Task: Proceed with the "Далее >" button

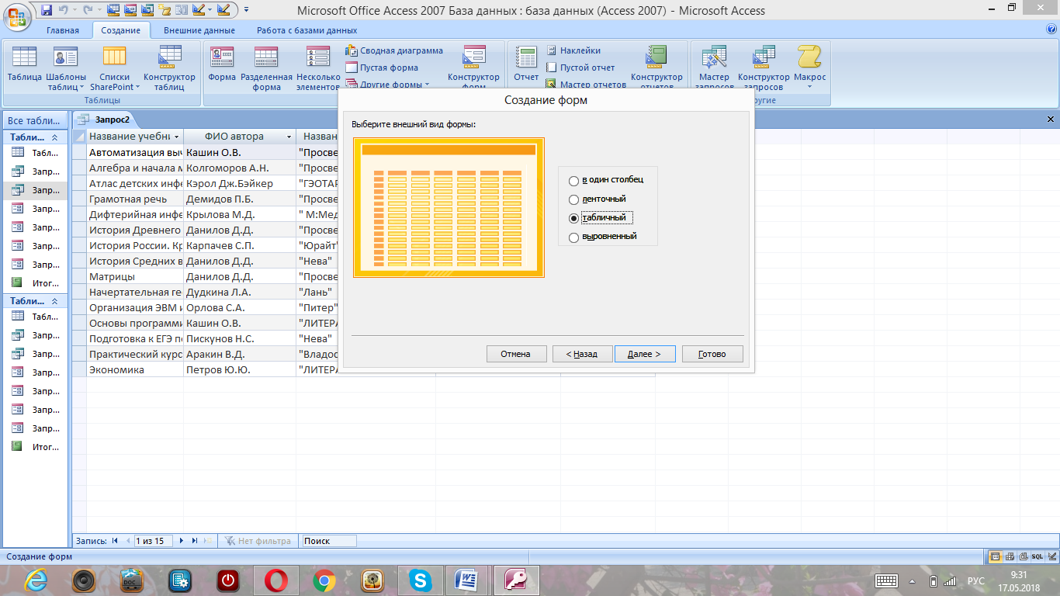Action: (645, 354)
